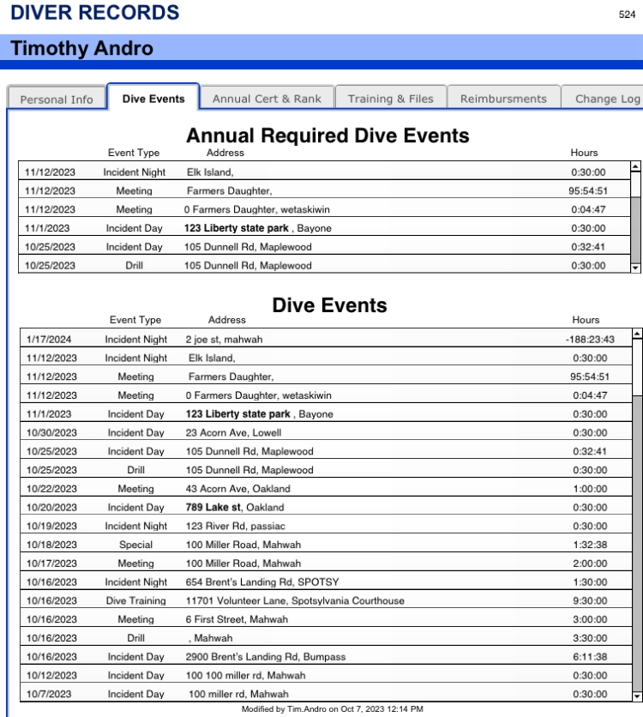Click the 9:30:00 hours value
This screenshot has height=717, width=643.
pyautogui.click(x=590, y=600)
